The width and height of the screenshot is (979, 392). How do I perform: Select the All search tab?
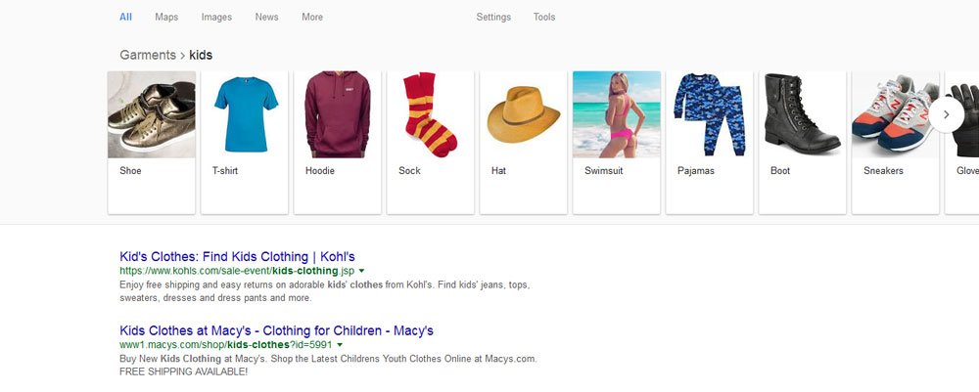[x=125, y=17]
